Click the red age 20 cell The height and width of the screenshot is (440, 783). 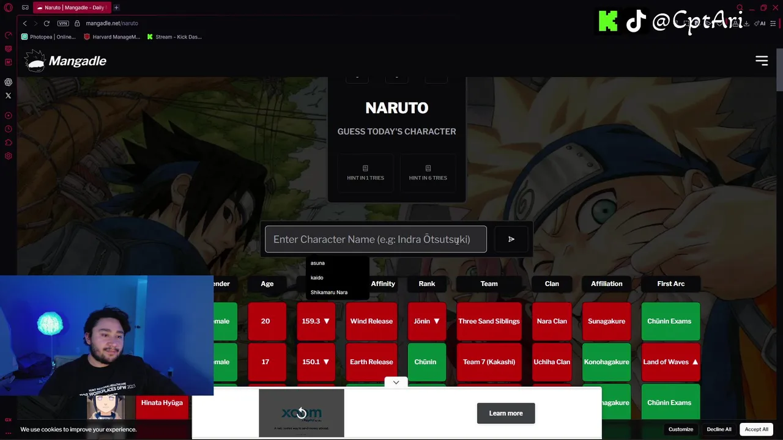(267, 321)
